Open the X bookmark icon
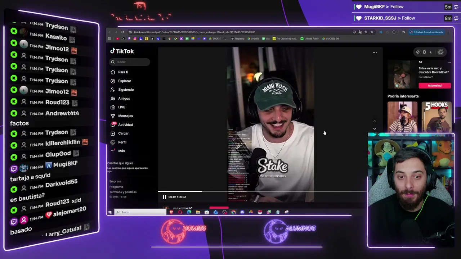This screenshot has height=259, width=461. 123,38
